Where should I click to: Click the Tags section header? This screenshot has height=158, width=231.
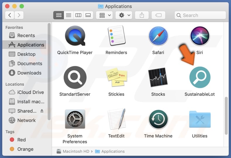(x=10, y=132)
